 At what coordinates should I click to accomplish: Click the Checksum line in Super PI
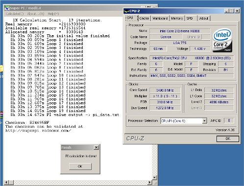(27, 122)
